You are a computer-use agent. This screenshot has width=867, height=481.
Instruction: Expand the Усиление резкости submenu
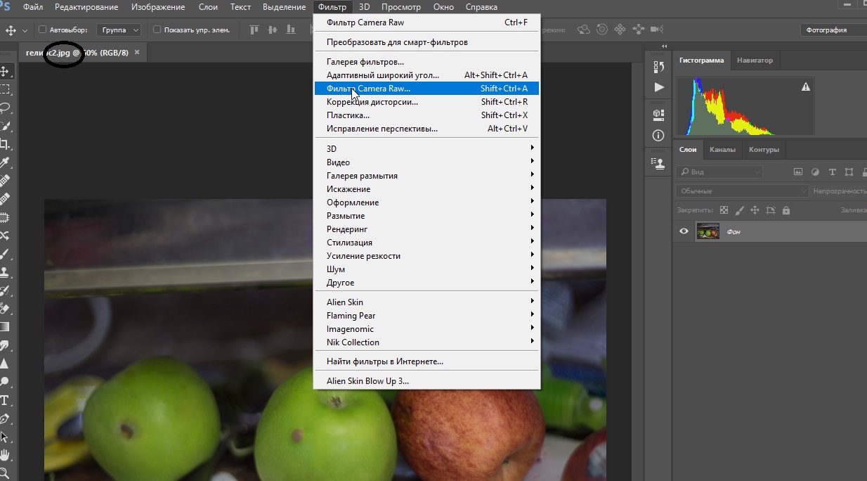click(426, 256)
